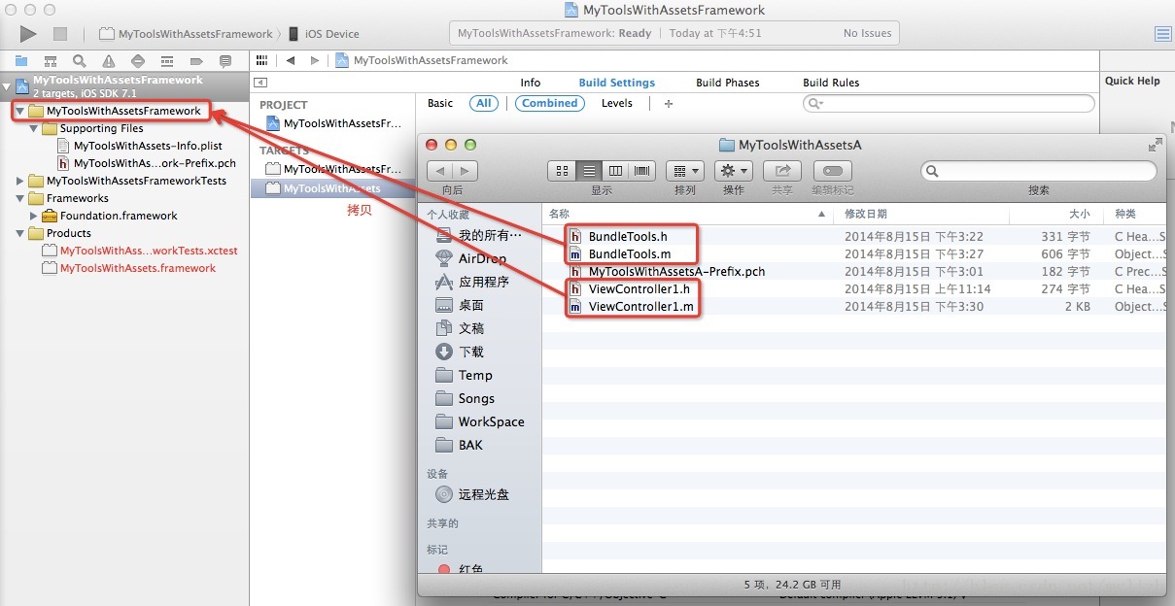
Task: Switch Finder to list view
Action: [589, 171]
